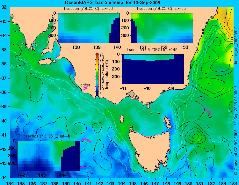Click the 't section (7.6..25°C) lat=-41' heading
The height and width of the screenshot is (185, 239).
coord(48,136)
